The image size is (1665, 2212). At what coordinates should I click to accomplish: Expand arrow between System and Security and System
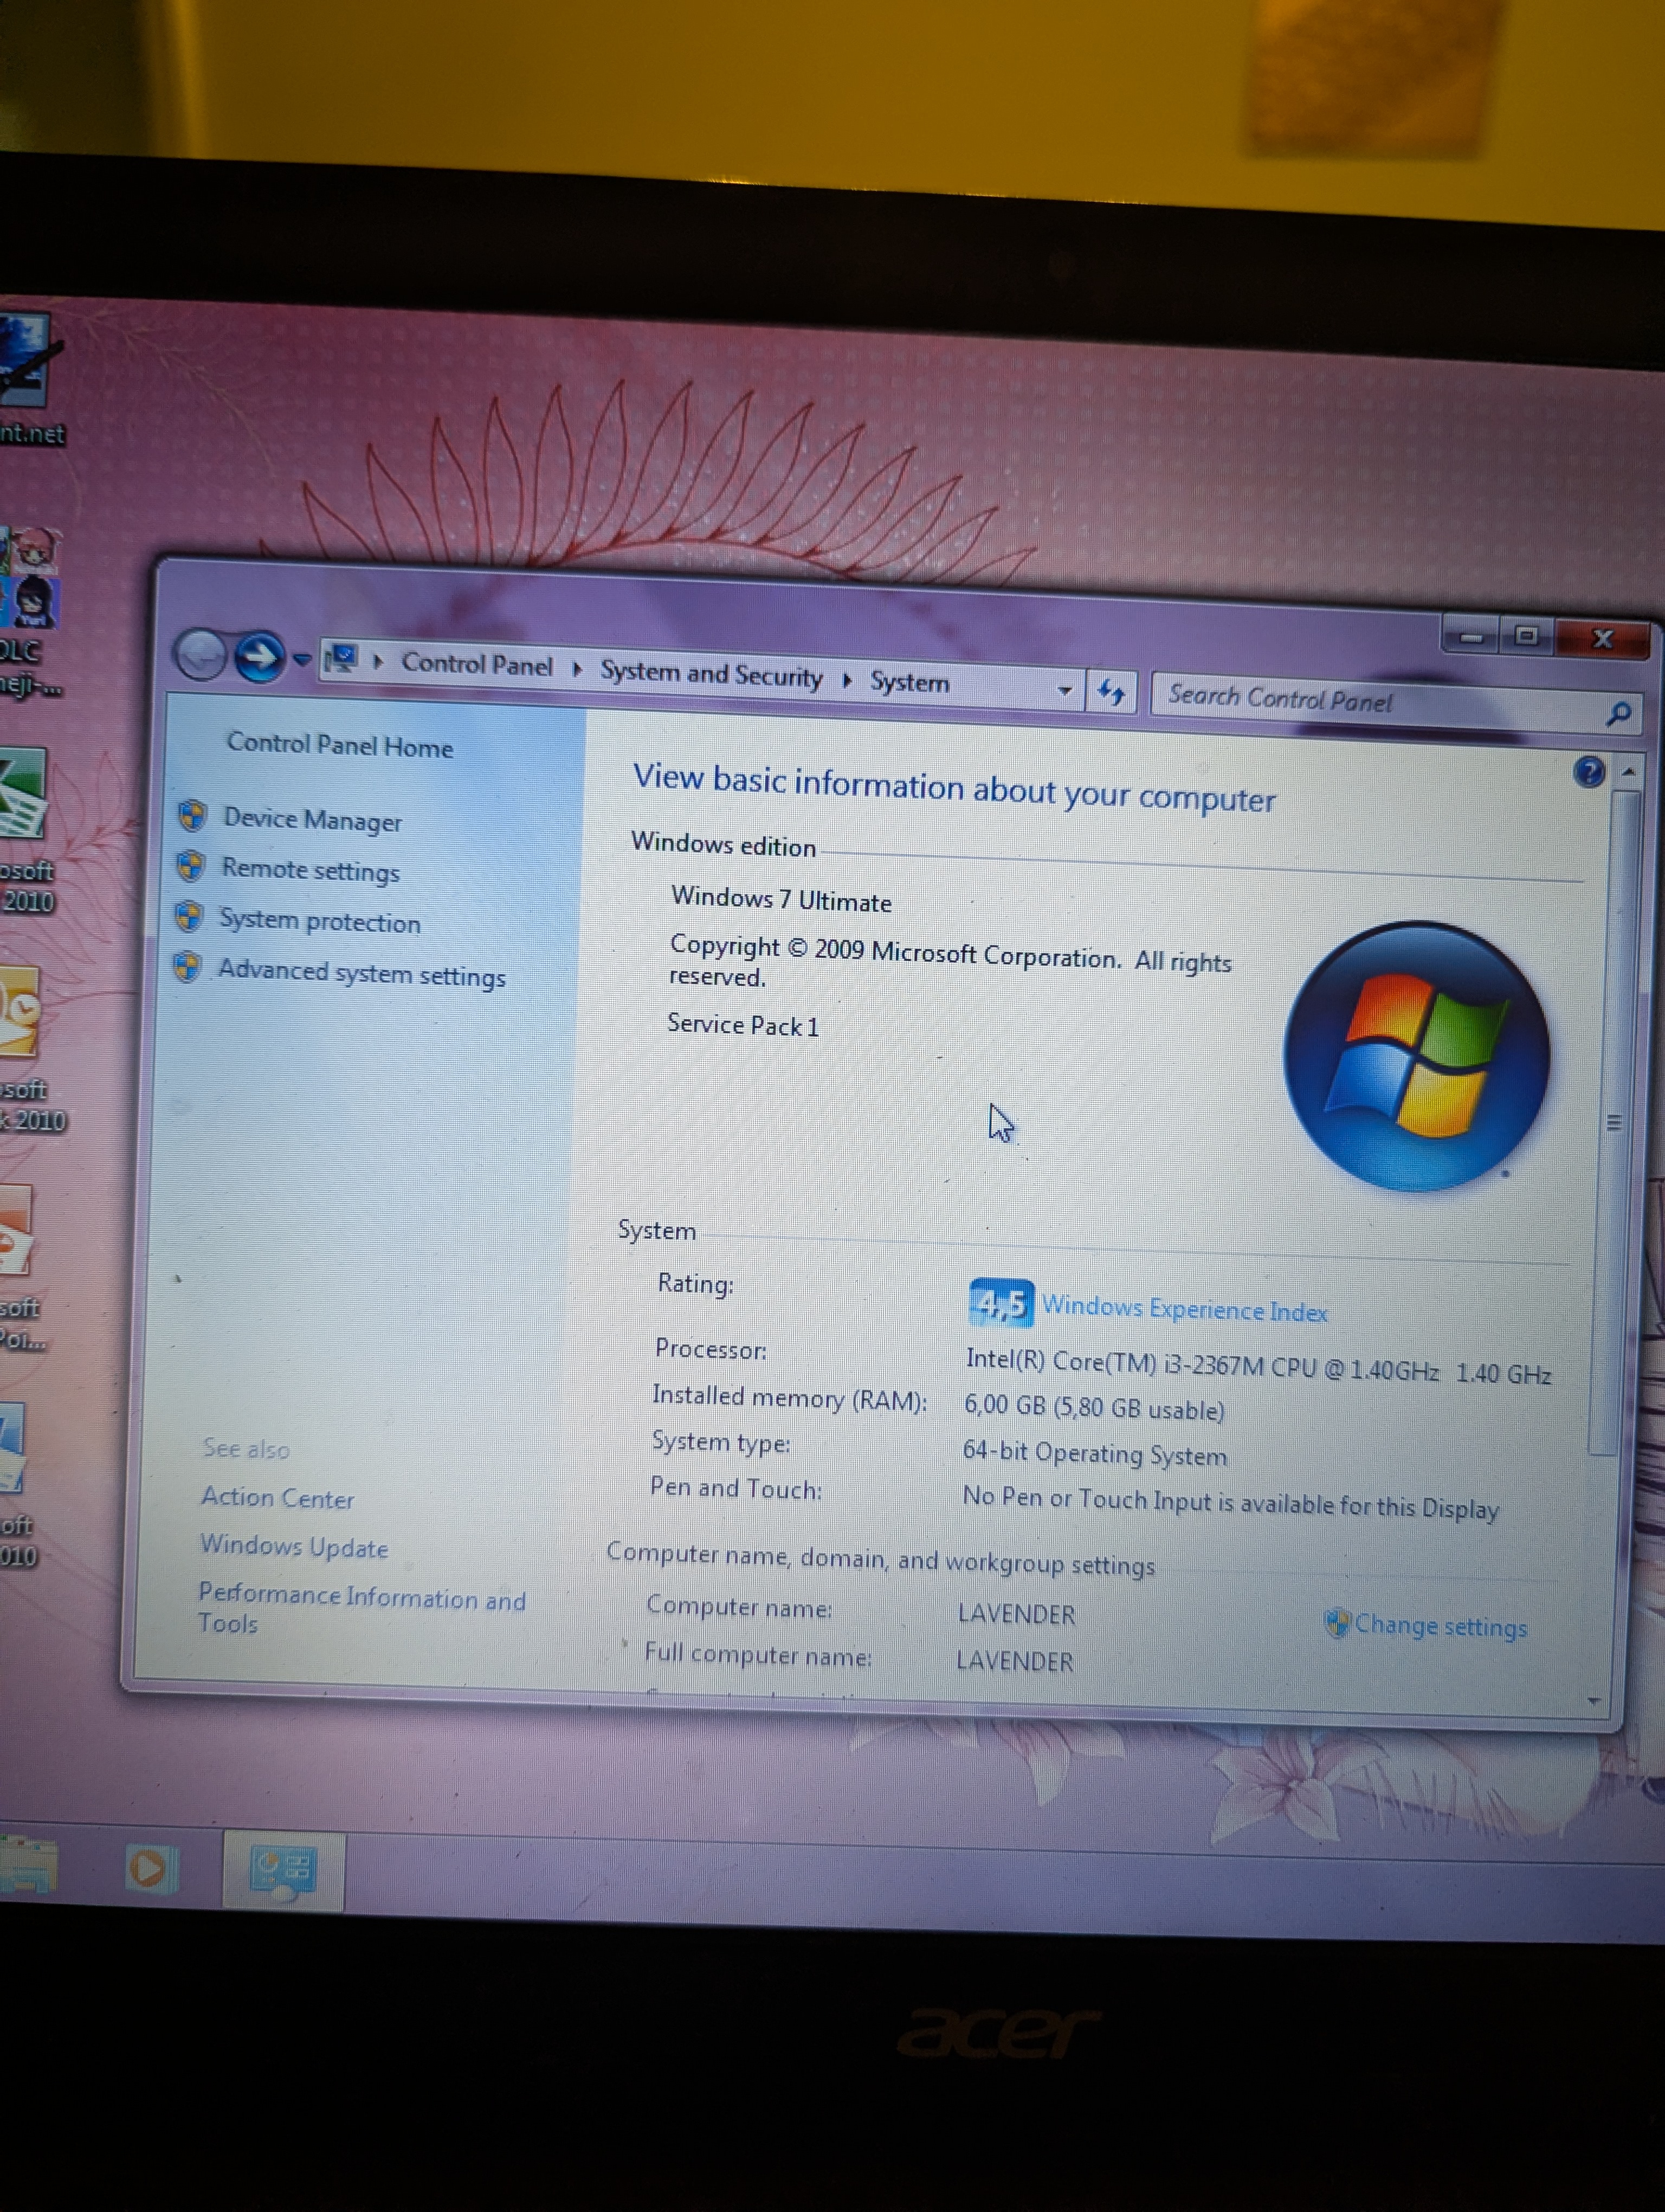[847, 681]
